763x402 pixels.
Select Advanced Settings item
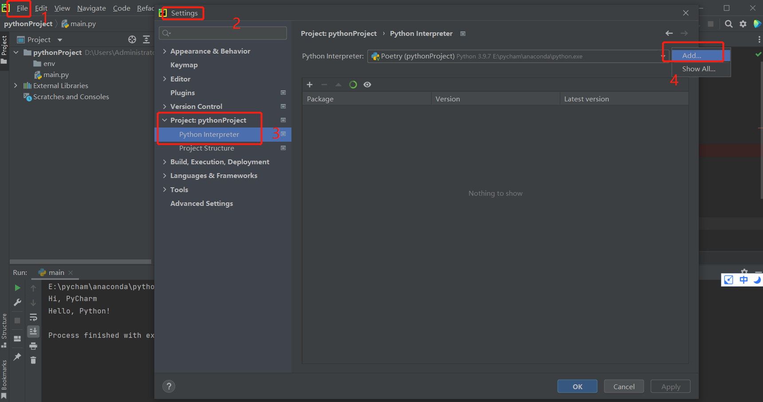201,203
